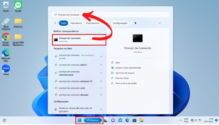The height and width of the screenshot is (125, 219).
Task: Expand chevron for prompt de comando elevado
Action: (101, 95)
